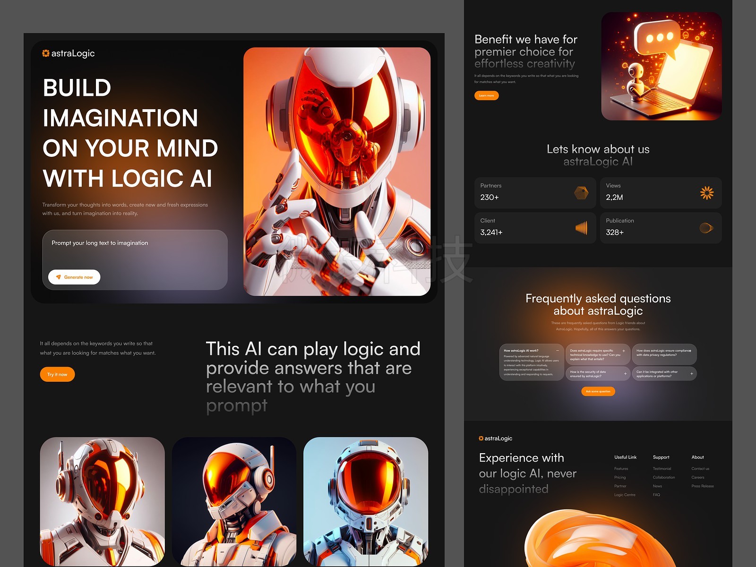Click the paper plane icon in Generate now
Screen dimensions: 756x567
coord(59,277)
